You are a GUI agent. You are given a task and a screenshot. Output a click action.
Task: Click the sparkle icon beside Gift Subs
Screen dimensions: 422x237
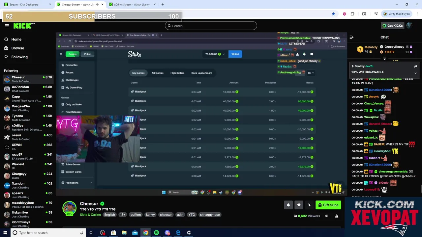[x=309, y=205]
